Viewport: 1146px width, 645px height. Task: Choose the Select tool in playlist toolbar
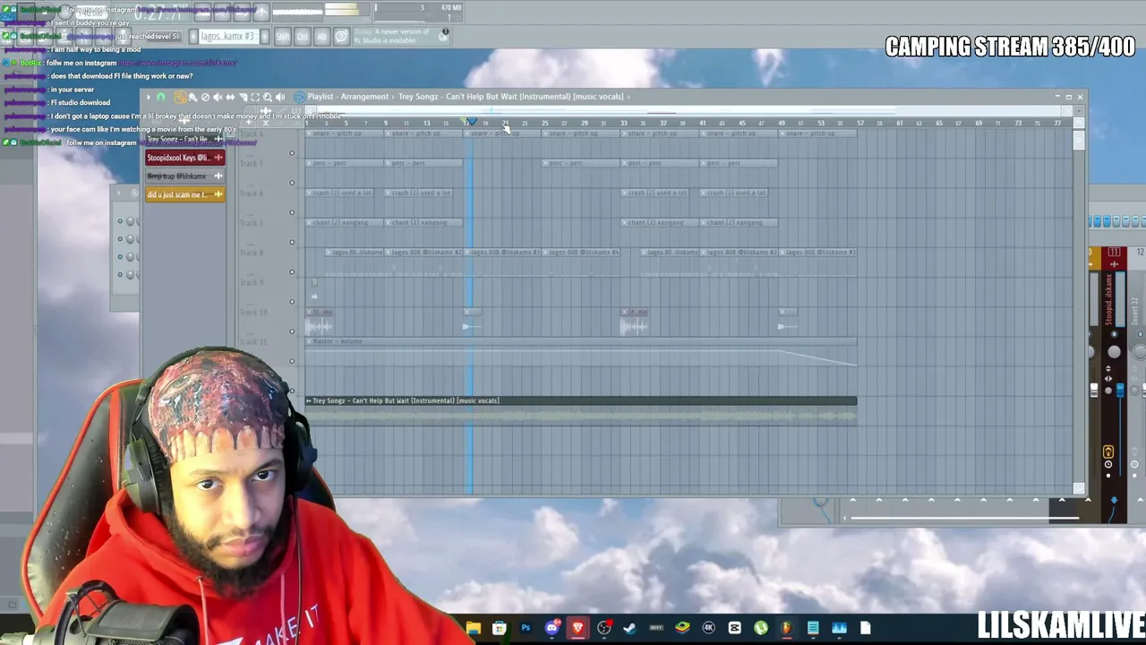255,97
